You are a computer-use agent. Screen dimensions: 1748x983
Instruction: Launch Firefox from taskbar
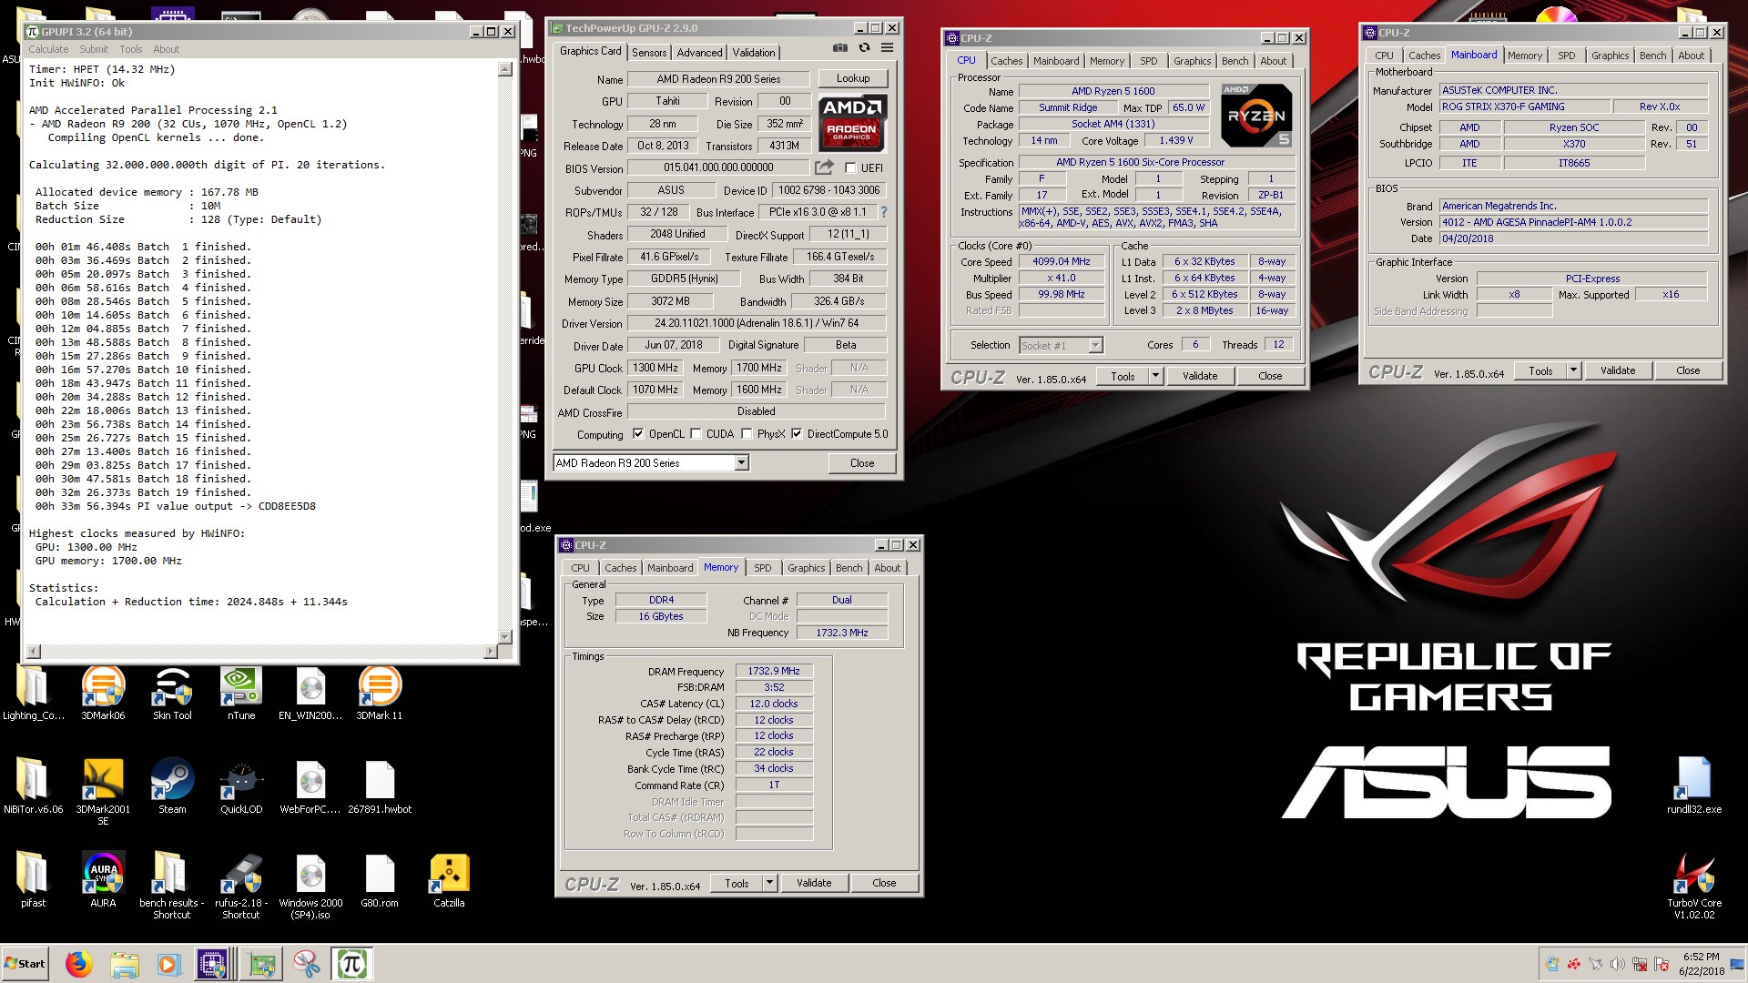tap(79, 964)
